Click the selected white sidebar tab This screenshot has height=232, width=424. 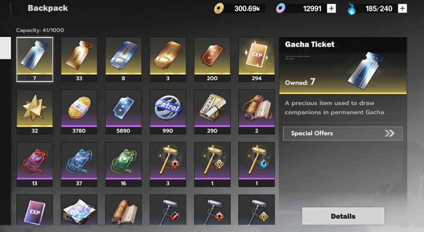tap(5, 48)
